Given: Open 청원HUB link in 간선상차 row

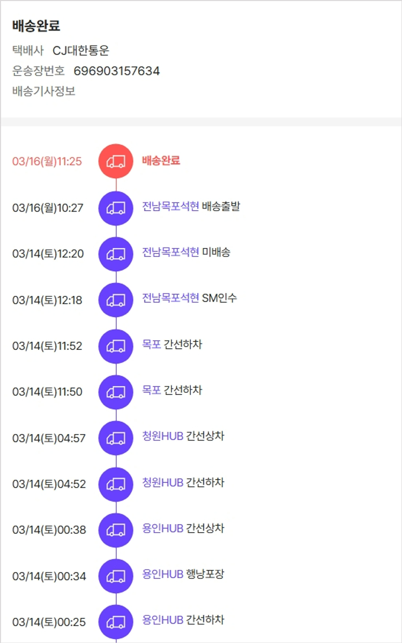Looking at the screenshot, I should 163,437.
